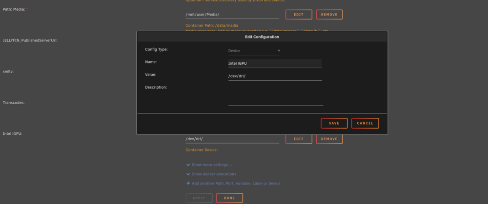This screenshot has width=488, height=204.
Task: Focus the empty Description text area
Action: click(x=275, y=95)
